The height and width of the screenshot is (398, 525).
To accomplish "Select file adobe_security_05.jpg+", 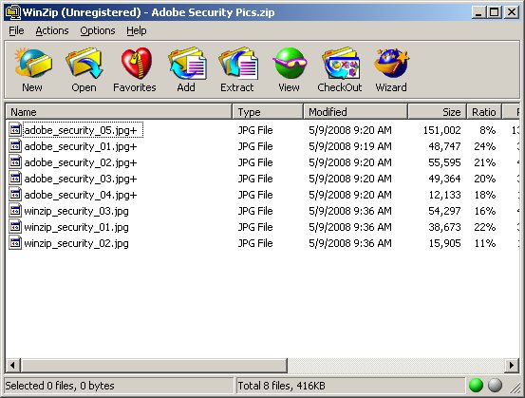I will click(x=81, y=130).
